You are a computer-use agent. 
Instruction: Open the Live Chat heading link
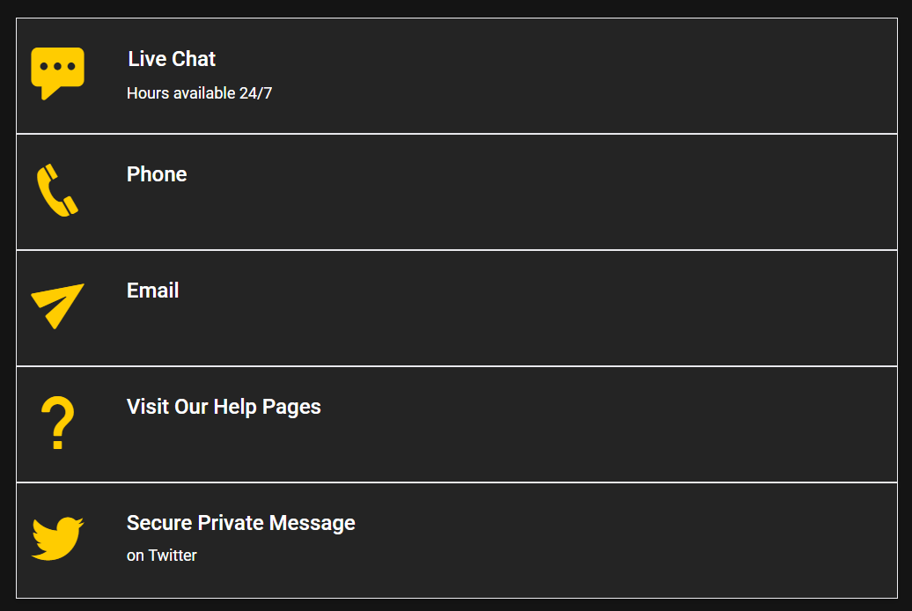pos(172,59)
